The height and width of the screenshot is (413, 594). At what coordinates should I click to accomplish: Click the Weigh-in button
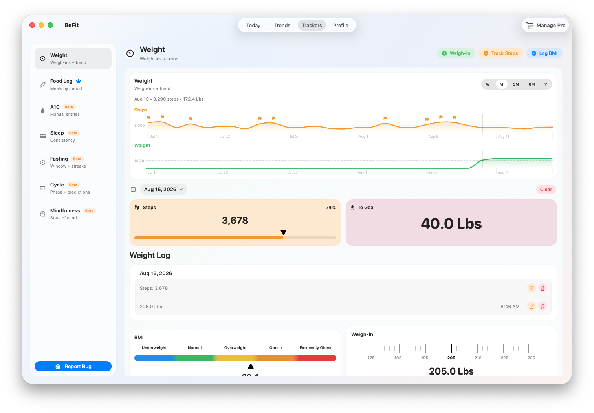[456, 53]
